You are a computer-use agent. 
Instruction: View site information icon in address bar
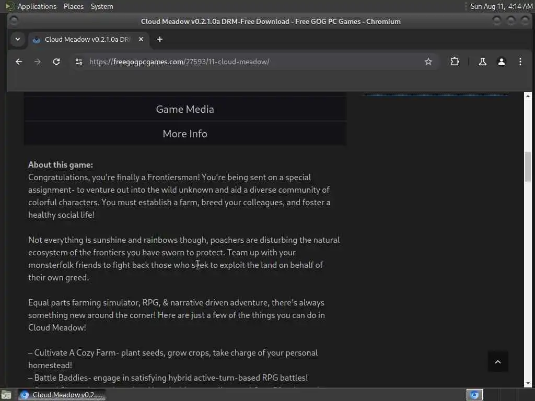79,62
